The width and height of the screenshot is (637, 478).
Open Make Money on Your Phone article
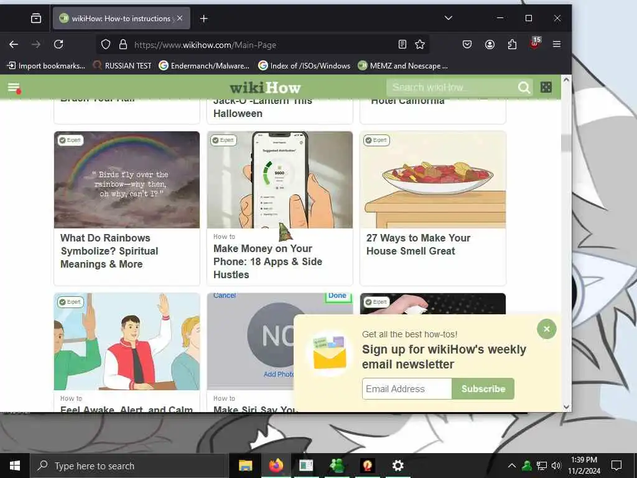click(x=267, y=262)
